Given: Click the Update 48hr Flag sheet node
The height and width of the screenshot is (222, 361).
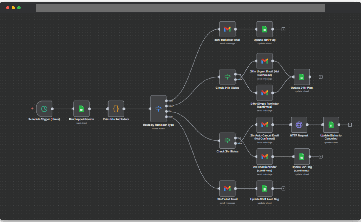Looking at the screenshot, I should (264, 29).
